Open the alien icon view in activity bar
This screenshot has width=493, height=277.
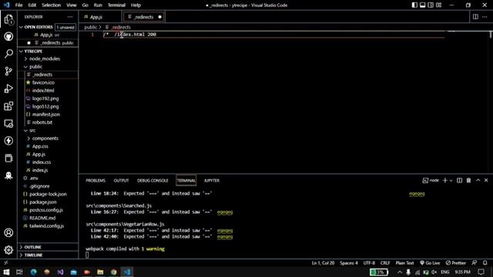pyautogui.click(x=8, y=175)
